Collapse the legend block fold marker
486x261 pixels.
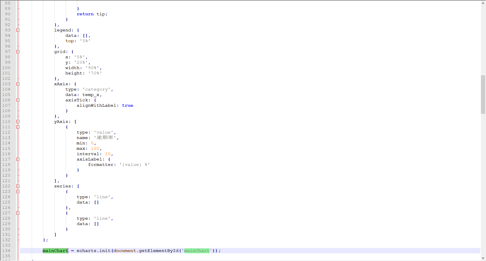click(18, 30)
